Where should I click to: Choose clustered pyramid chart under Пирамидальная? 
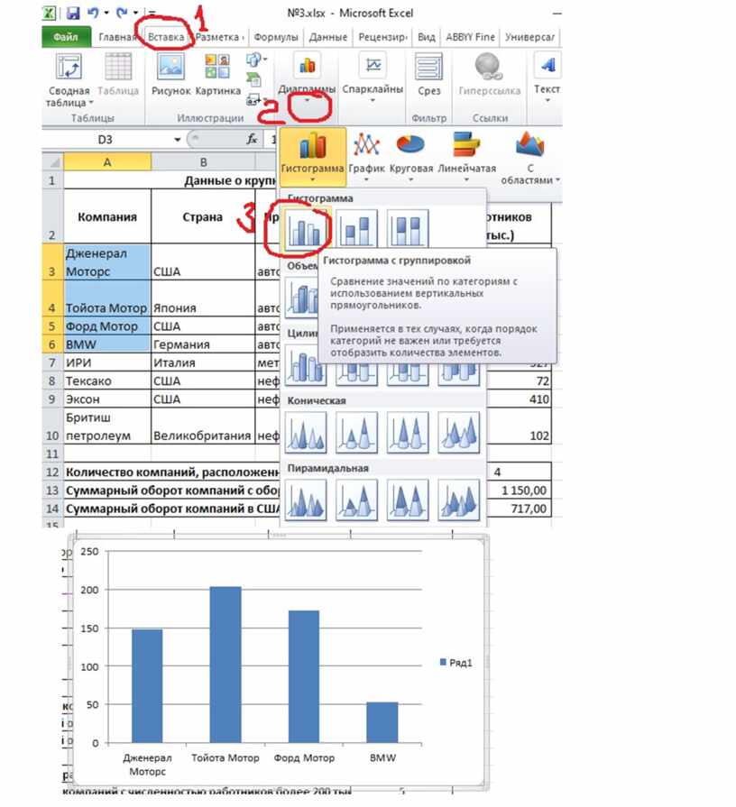(305, 500)
